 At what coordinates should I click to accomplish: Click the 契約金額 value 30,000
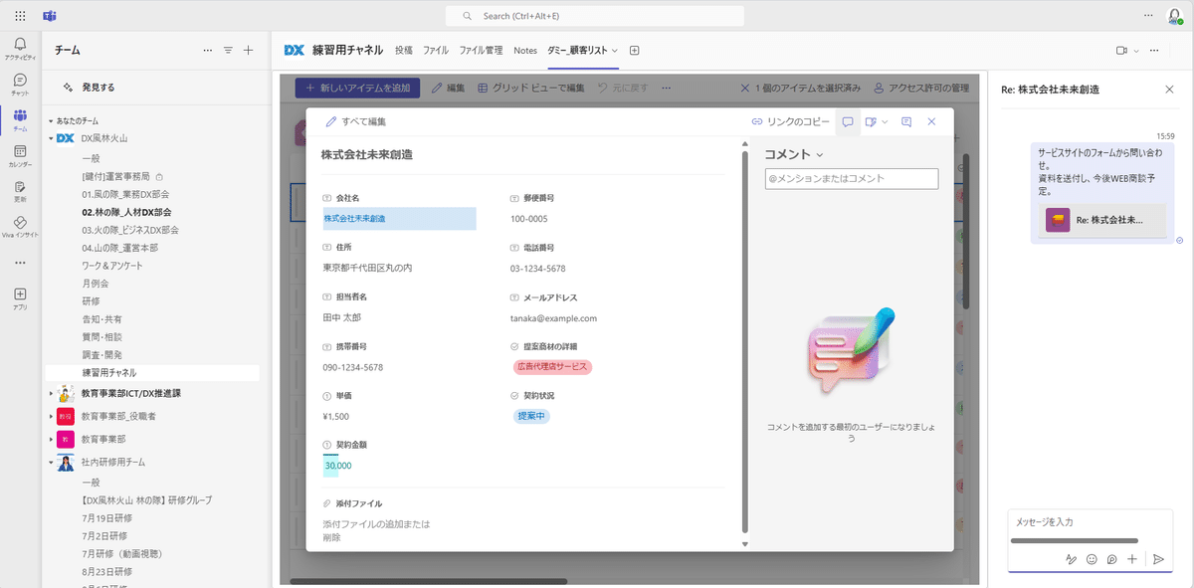click(338, 466)
